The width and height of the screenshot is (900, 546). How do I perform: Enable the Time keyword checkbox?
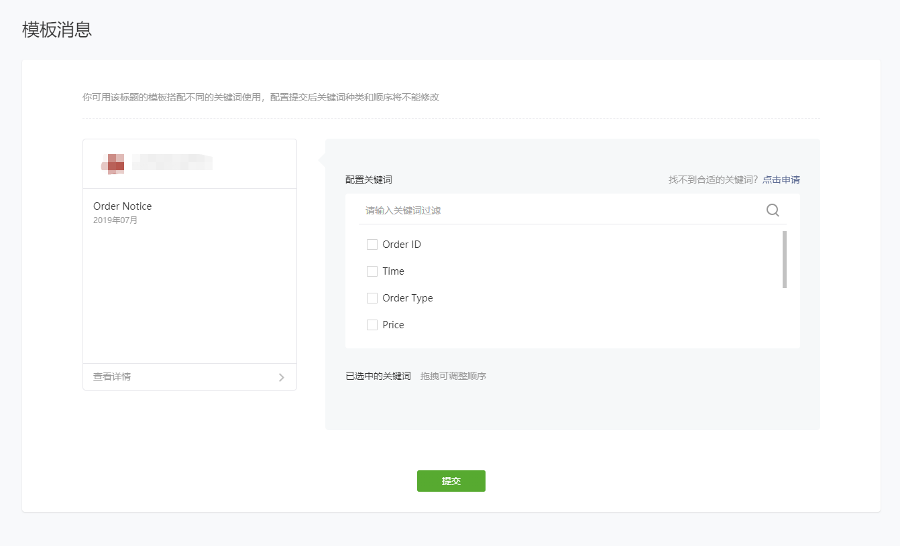[372, 271]
